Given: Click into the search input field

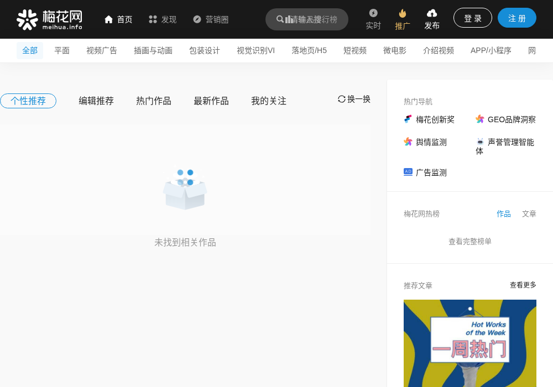Looking at the screenshot, I should (x=307, y=19).
